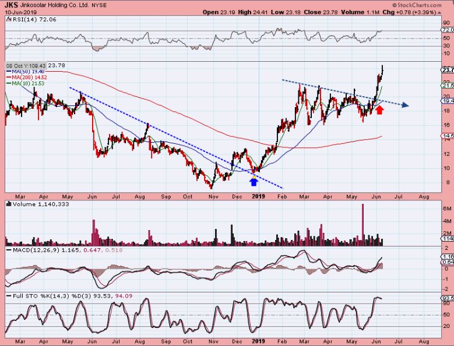This screenshot has height=346, width=454.
Task: Click the MA(50) 19.40 legend entry
Action: [28, 72]
